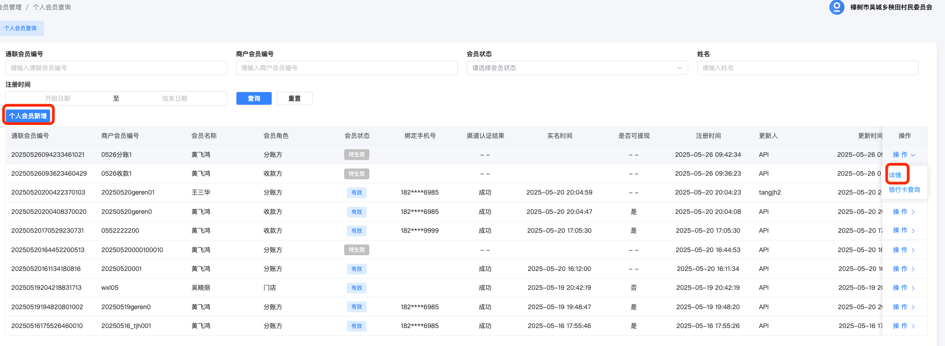The width and height of the screenshot is (945, 346).
Task: Click phone 182****9999
Action: point(420,231)
